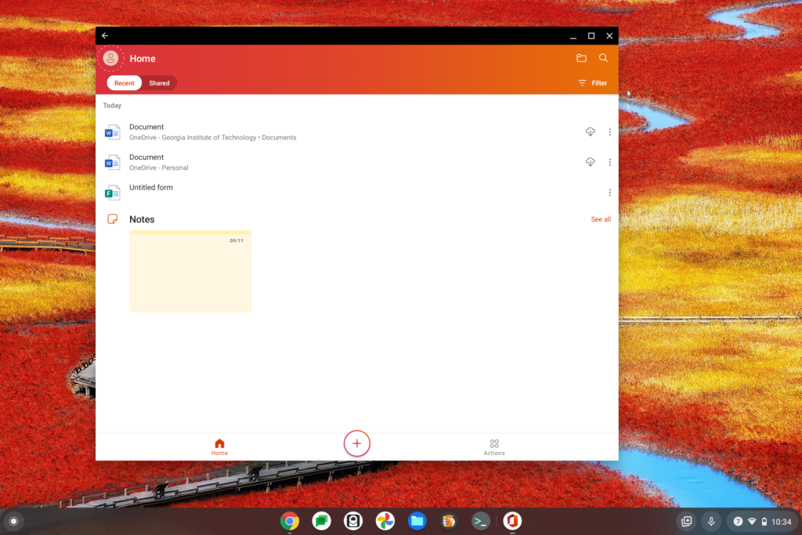Viewport: 802px width, 535px height.
Task: Open the Word file icon of Georgia Tech Document
Action: [x=112, y=132]
